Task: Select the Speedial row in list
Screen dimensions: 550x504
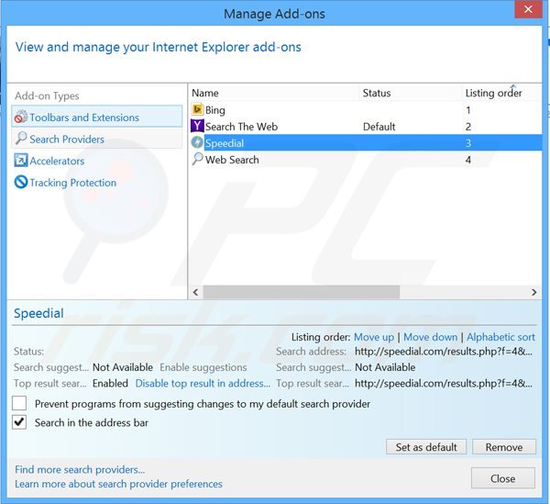Action: [366, 143]
